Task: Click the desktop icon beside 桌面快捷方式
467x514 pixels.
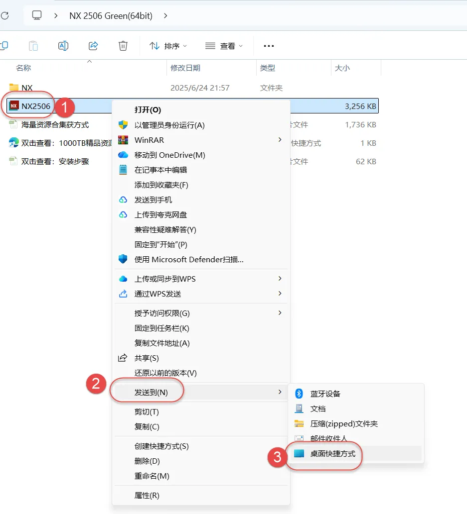Action: [x=299, y=453]
